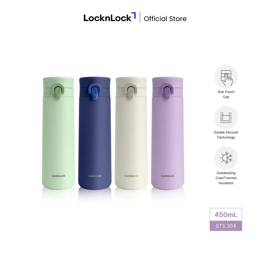
Task: Click the navy bottle's blue lock latch
Action: (x=95, y=91)
